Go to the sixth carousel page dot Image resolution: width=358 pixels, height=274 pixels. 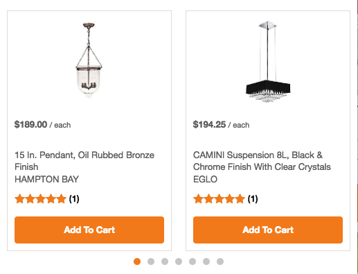[x=206, y=262]
